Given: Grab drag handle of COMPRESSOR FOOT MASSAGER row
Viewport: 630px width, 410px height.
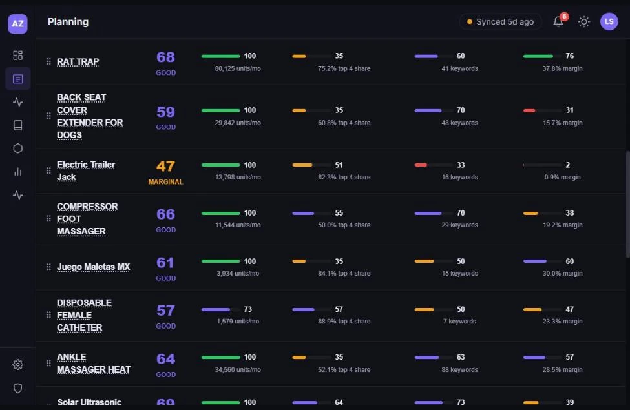Looking at the screenshot, I should pos(48,218).
